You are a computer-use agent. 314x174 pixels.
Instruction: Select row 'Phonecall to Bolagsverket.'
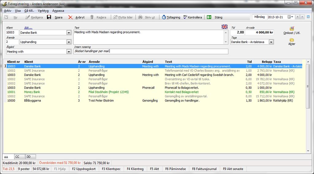click(x=154, y=88)
